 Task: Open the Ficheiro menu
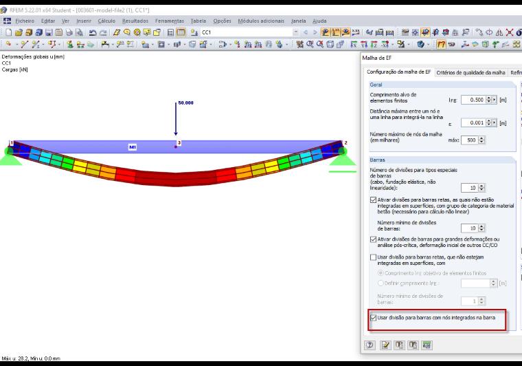pos(25,21)
